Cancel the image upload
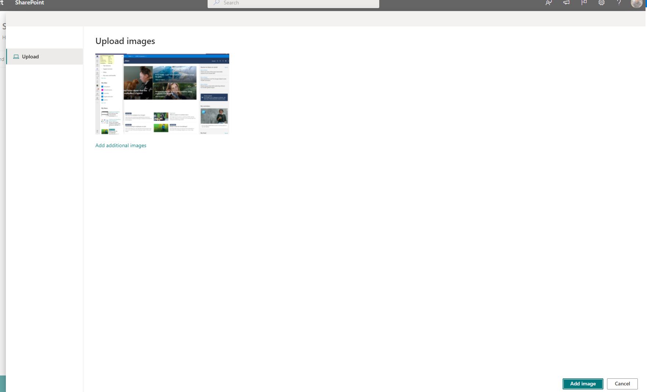647x392 pixels. pyautogui.click(x=622, y=384)
